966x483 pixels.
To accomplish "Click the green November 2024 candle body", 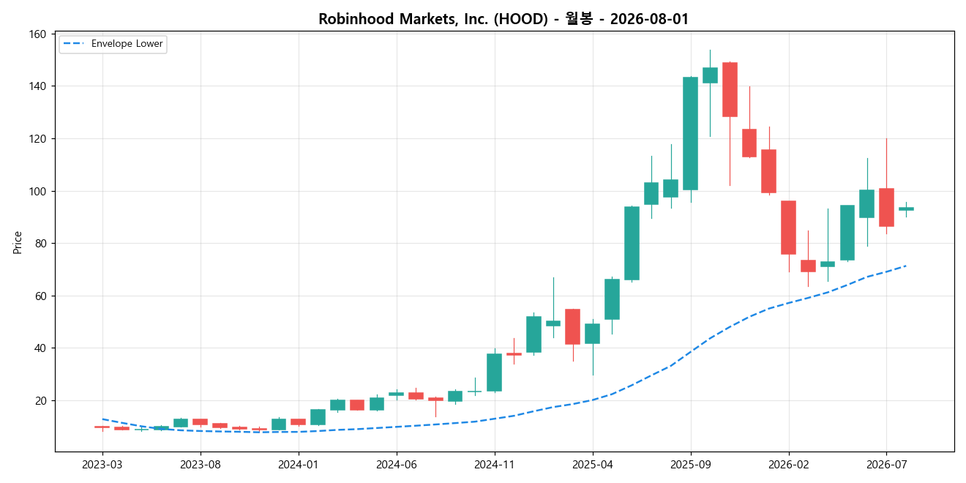I will [x=495, y=372].
